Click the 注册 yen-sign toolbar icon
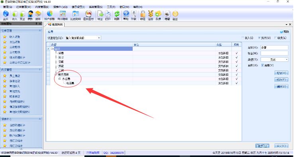 pyautogui.click(x=151, y=15)
